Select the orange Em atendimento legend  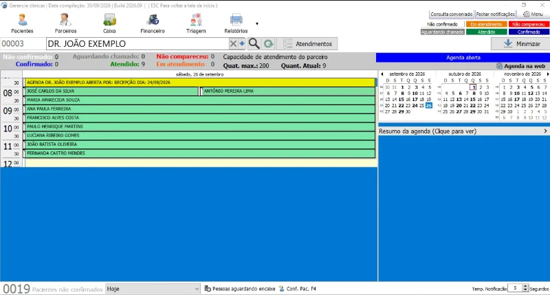(x=486, y=24)
